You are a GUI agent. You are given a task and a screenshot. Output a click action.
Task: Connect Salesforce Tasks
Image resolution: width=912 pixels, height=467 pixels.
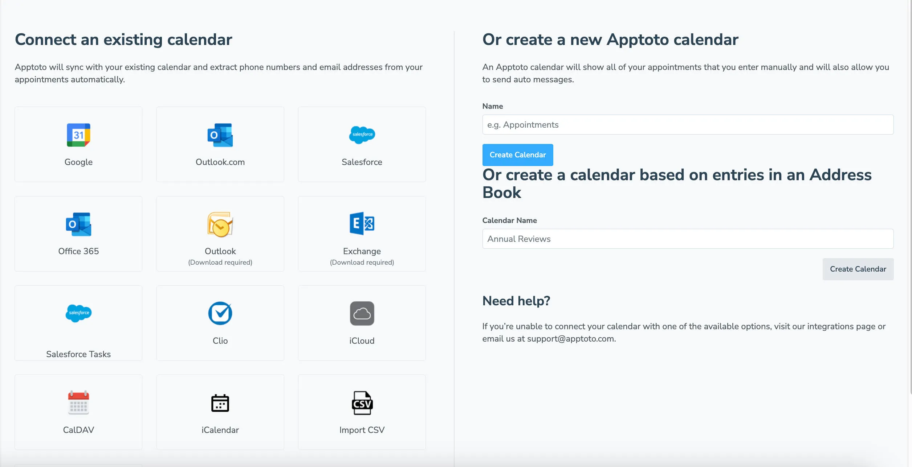click(x=78, y=323)
